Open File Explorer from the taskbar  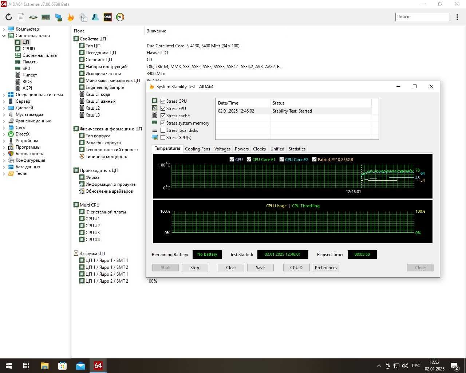click(x=44, y=366)
